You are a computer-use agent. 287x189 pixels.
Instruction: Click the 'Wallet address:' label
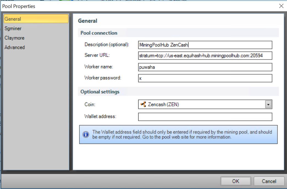[x=100, y=116]
